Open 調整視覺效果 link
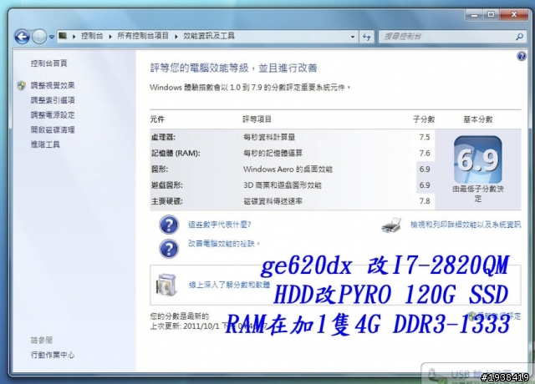This screenshot has height=384, width=535. 53,85
